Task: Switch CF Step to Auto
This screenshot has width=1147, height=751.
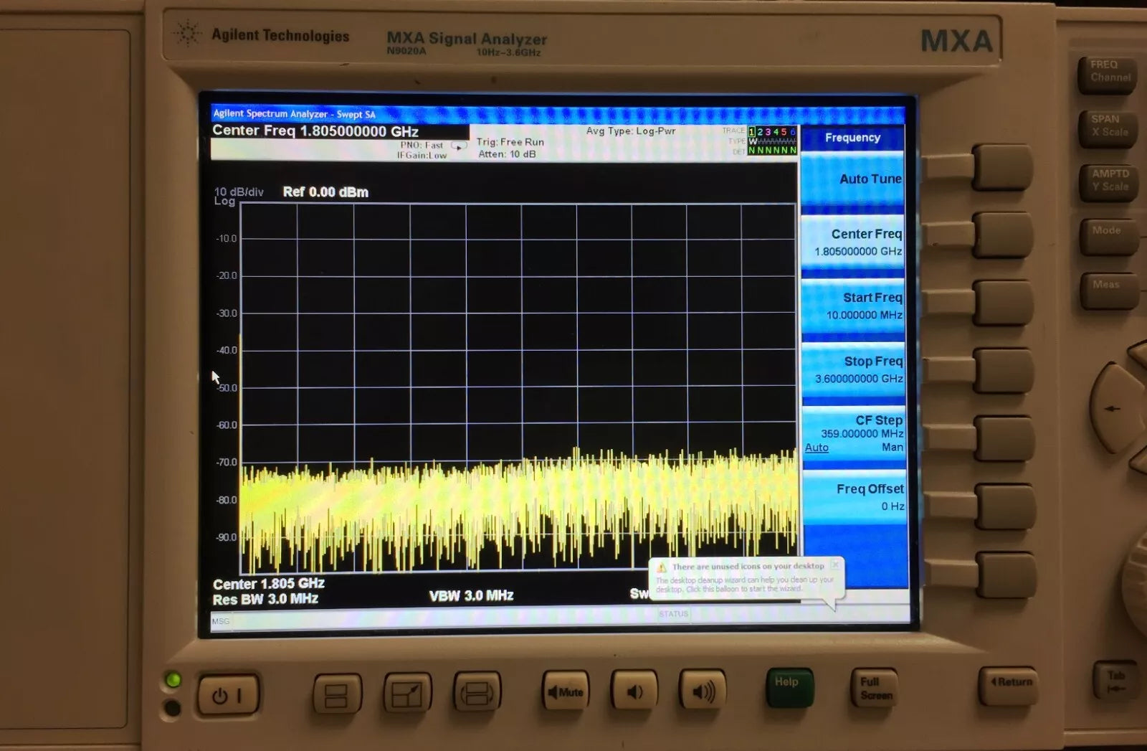Action: (x=817, y=448)
